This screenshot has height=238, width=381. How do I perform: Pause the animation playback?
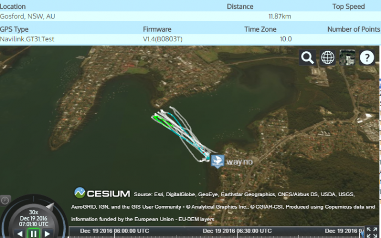click(x=34, y=234)
